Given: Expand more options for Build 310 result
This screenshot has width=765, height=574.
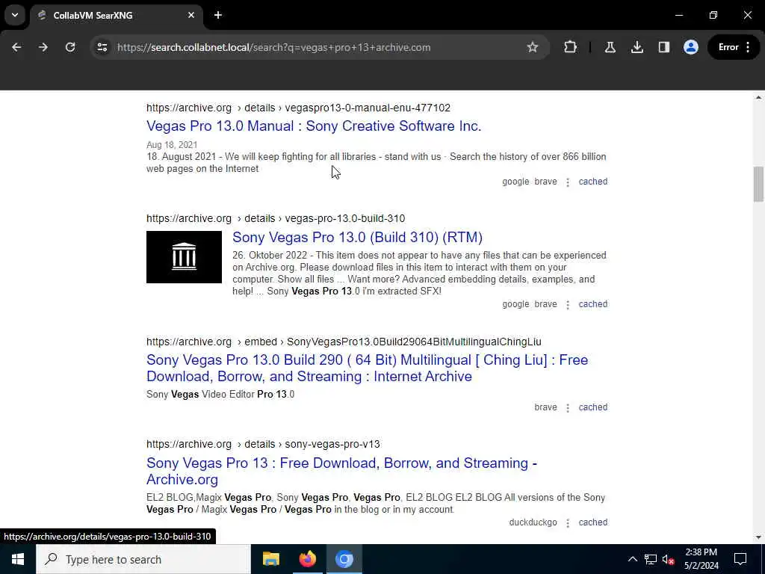Looking at the screenshot, I should tap(568, 305).
